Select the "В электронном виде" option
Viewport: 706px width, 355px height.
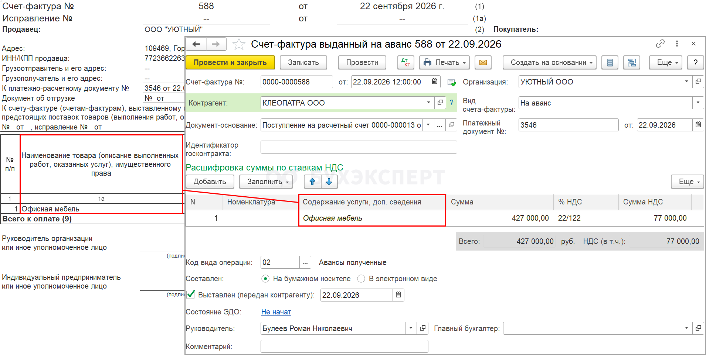click(x=361, y=279)
